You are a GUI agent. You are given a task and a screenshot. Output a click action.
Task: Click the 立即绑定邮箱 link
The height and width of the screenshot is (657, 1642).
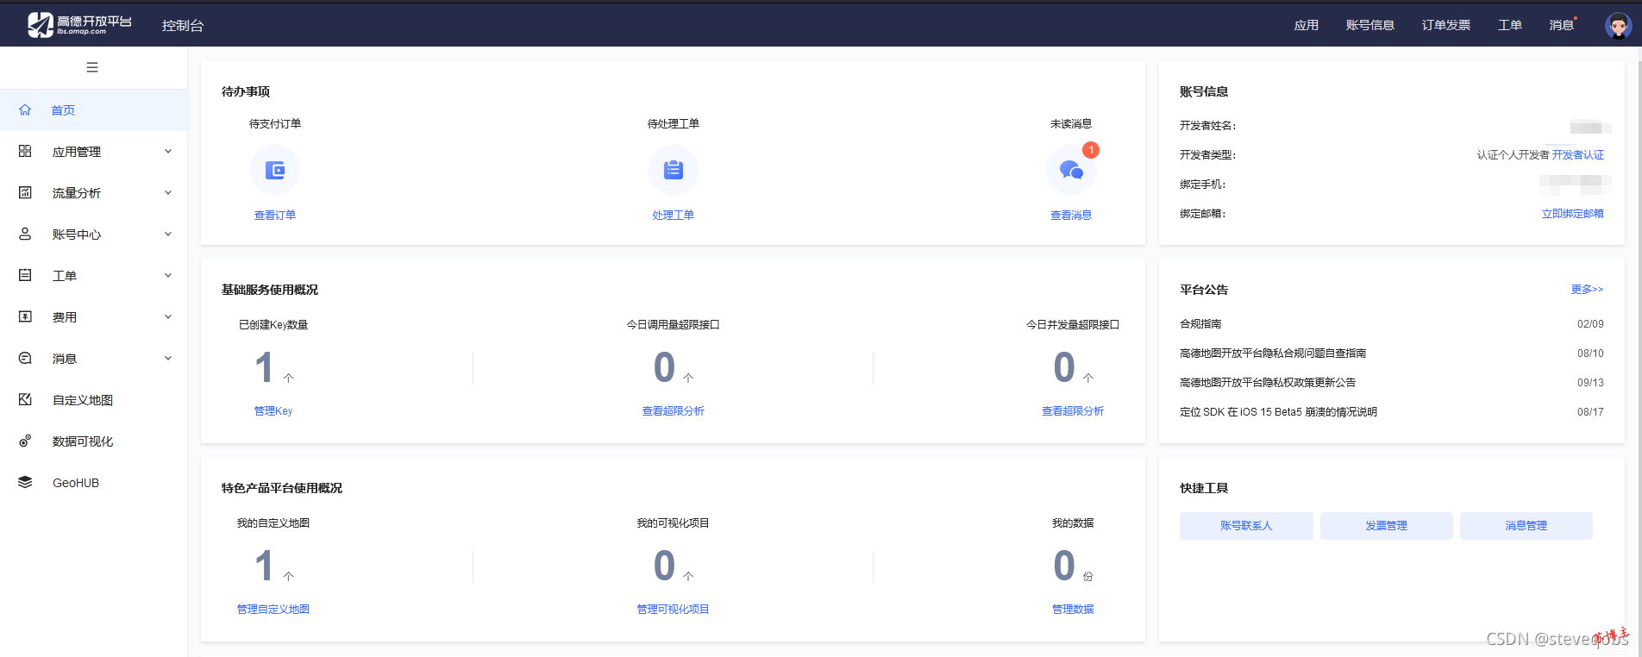click(x=1572, y=214)
